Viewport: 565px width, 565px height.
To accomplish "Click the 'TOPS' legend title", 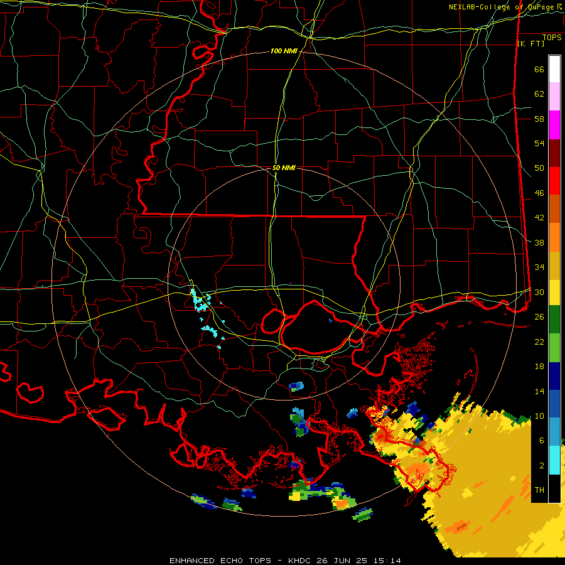I will click(x=552, y=38).
